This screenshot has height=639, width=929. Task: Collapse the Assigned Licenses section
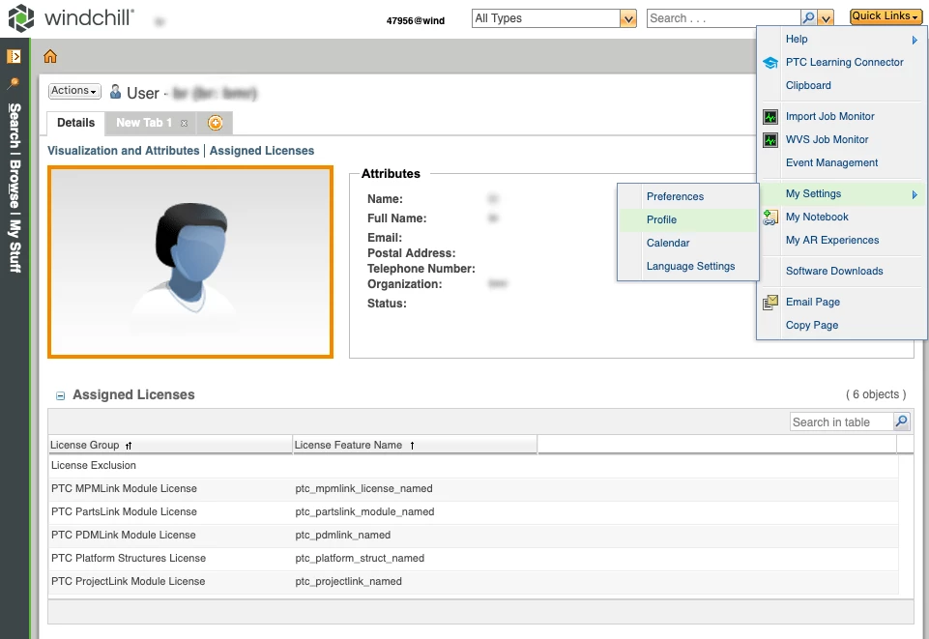coord(61,395)
